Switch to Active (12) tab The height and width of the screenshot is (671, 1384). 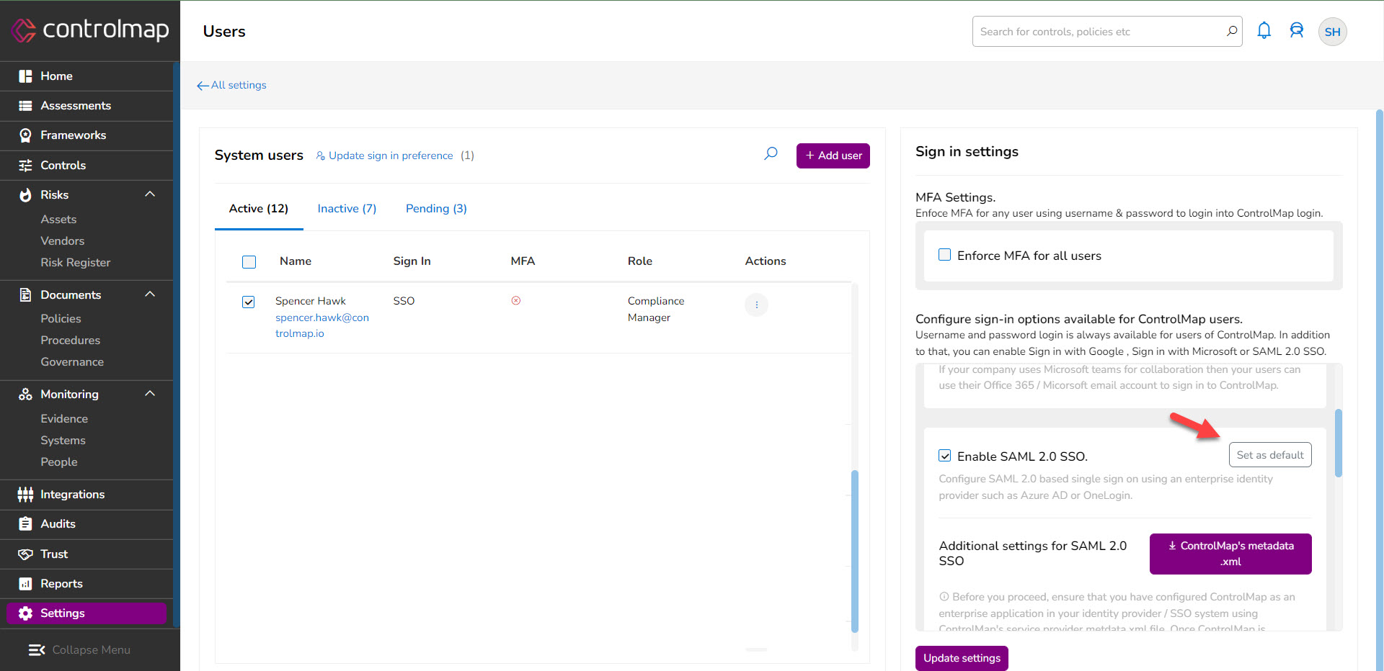pos(259,209)
